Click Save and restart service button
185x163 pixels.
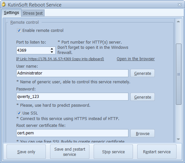[70, 152]
